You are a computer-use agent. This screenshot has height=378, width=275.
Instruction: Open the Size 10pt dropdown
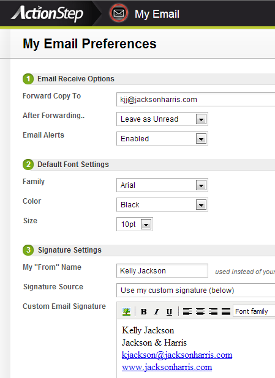[x=135, y=224]
